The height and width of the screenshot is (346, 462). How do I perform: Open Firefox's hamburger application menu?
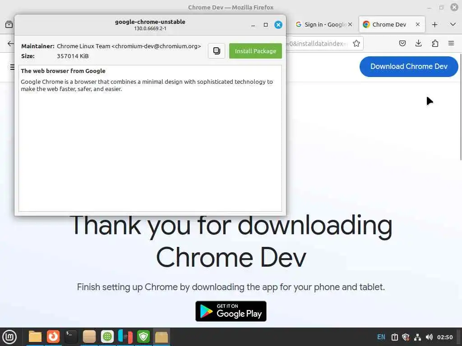click(451, 44)
